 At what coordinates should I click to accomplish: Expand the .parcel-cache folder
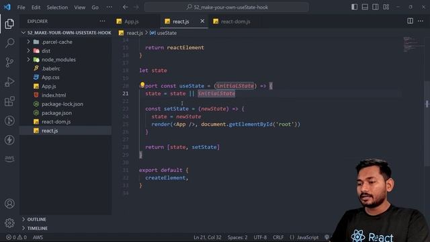click(x=66, y=42)
